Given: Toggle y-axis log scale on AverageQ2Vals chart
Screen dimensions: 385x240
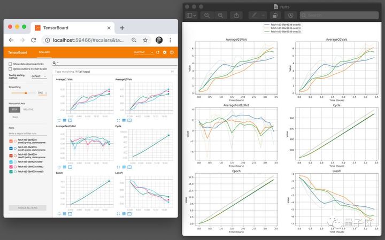Looking at the screenshot, I should 124,120.
